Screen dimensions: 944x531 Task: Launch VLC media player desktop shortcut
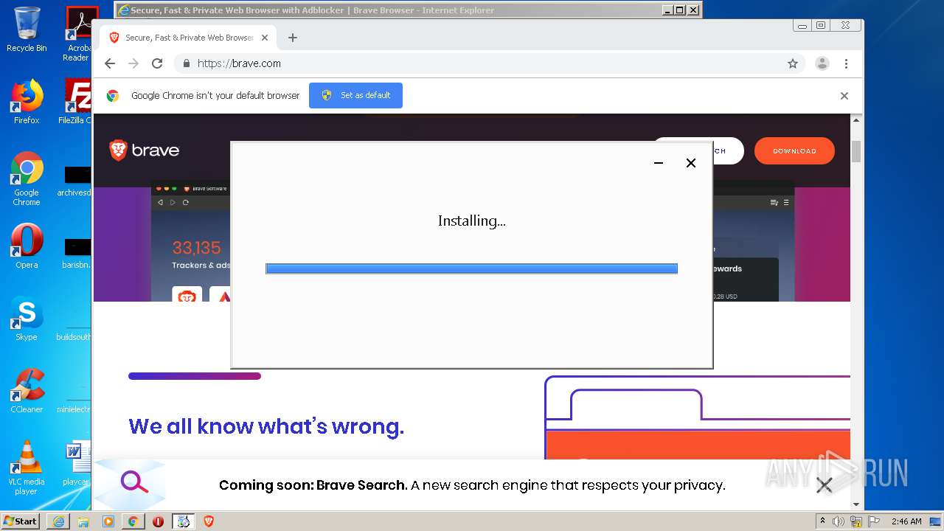(27, 468)
